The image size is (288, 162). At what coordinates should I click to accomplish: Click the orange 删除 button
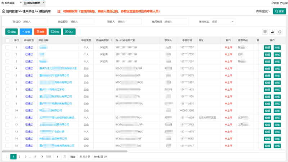pyautogui.click(x=40, y=32)
